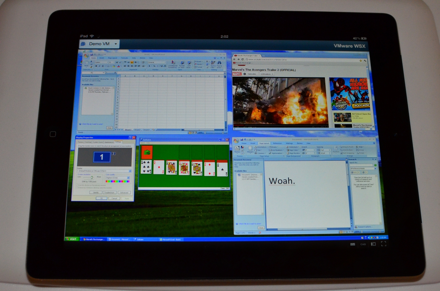Open All Reference Books dropdown
This screenshot has height=291, width=440.
[375, 168]
